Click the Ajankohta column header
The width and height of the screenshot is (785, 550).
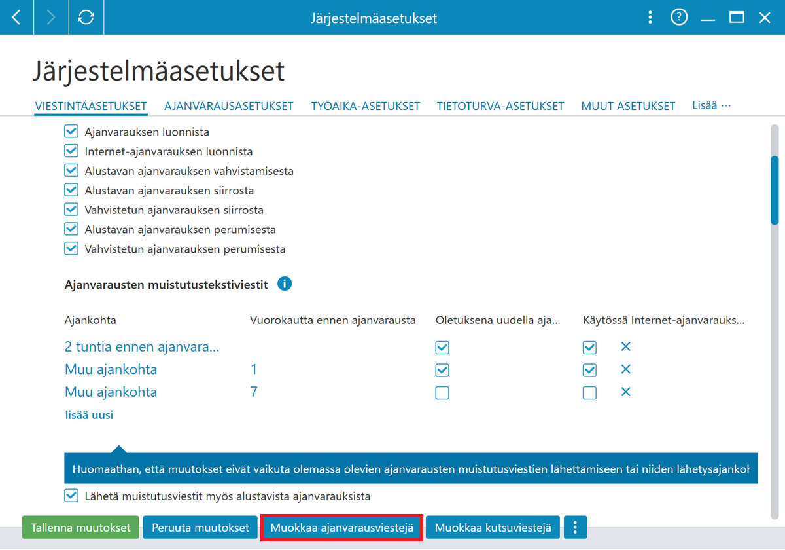click(x=90, y=320)
